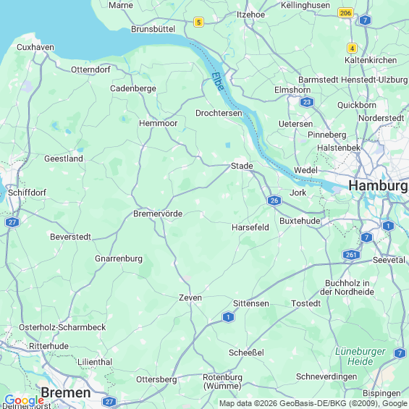Click the Cuxhaven town label
Viewport: 409px width, 409px height.
[35, 47]
